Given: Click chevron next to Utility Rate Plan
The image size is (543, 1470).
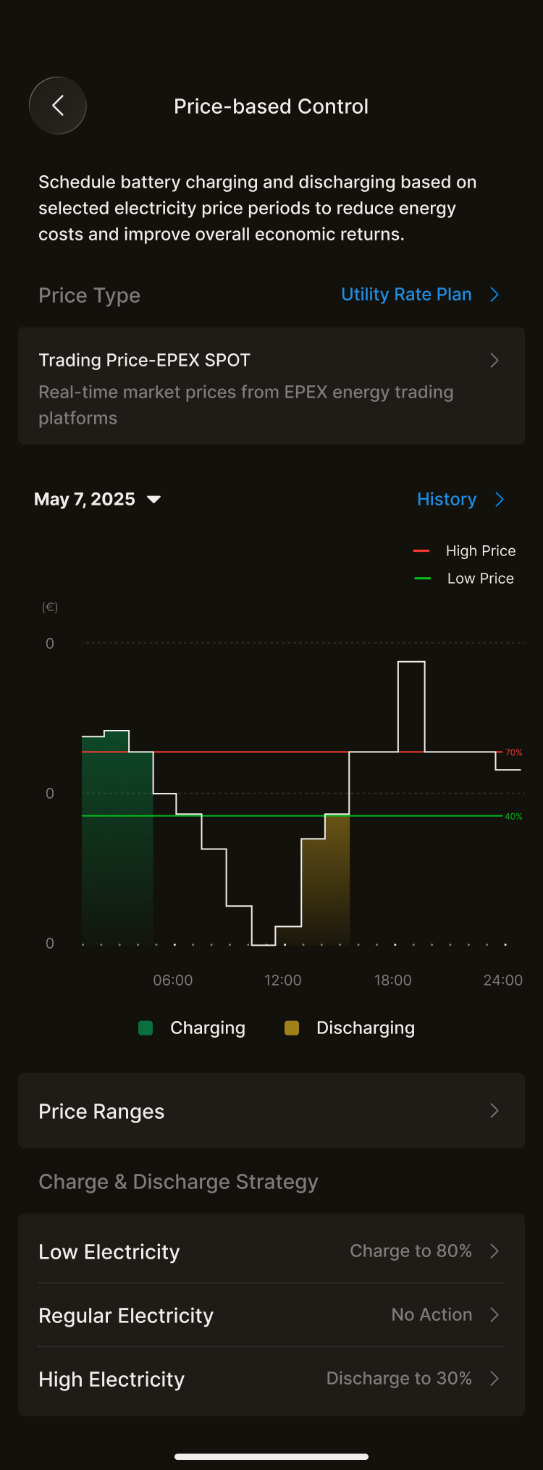Looking at the screenshot, I should pos(495,295).
